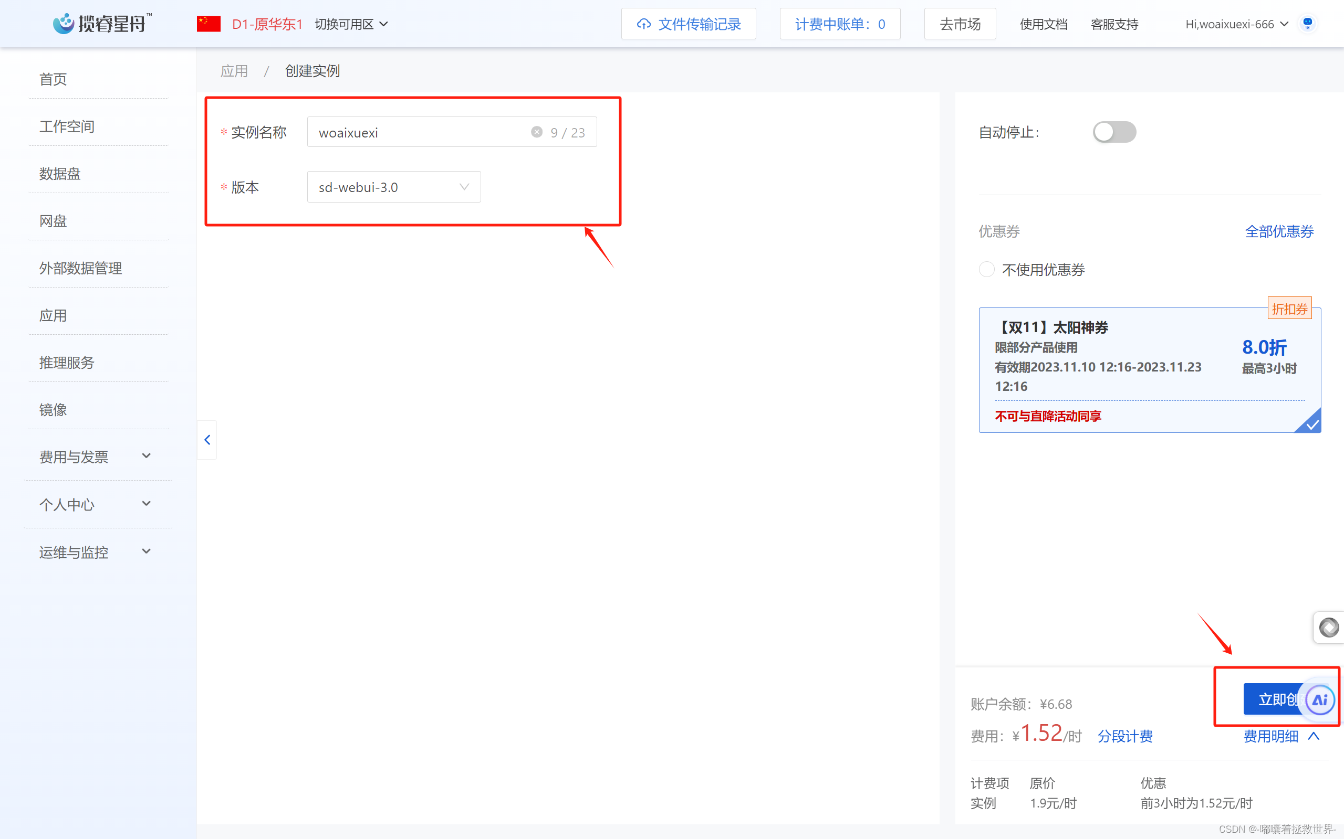The image size is (1344, 839).
Task: Click the cloud upload icon for 文件传输记录
Action: coord(644,24)
